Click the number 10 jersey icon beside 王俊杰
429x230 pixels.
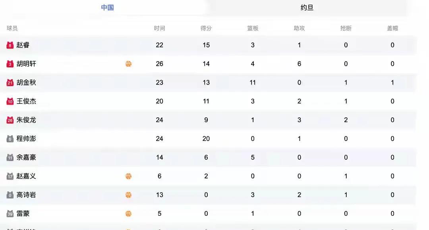[x=10, y=102]
